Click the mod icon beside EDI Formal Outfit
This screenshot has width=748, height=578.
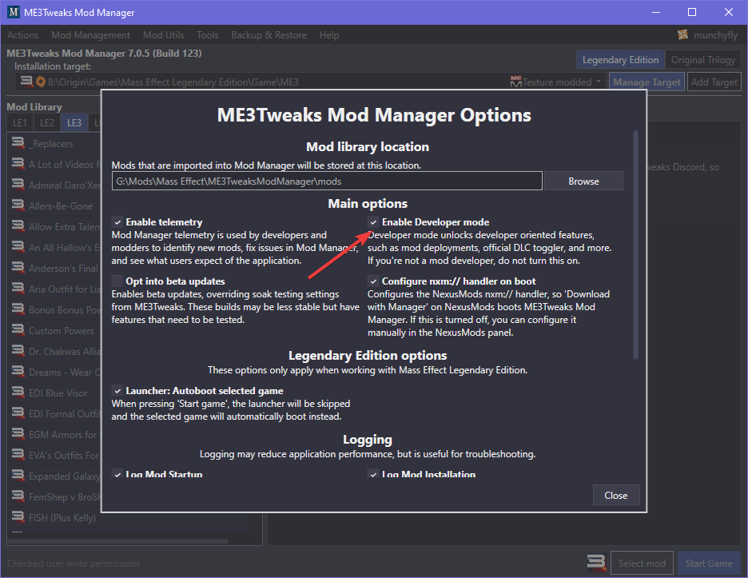18,413
